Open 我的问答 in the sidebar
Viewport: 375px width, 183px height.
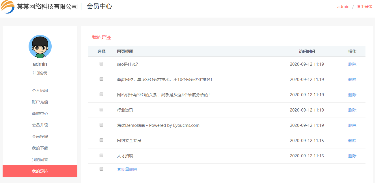(40, 160)
